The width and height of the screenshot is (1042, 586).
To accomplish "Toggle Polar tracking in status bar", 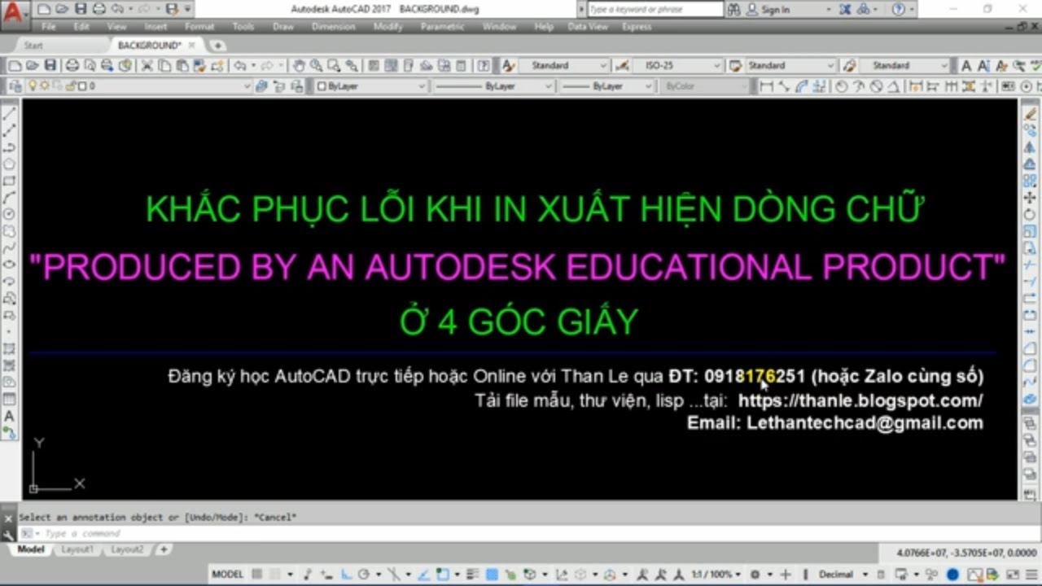I will point(364,574).
